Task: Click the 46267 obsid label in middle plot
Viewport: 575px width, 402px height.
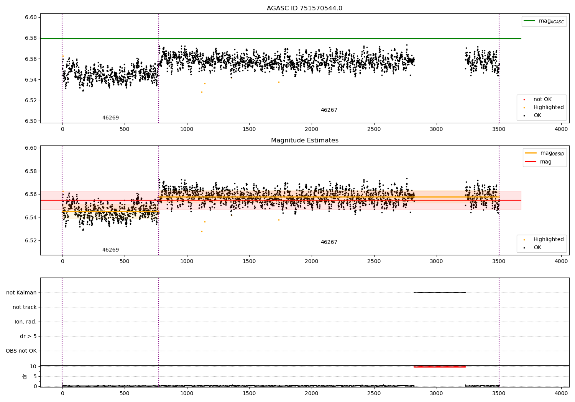Action: point(329,242)
